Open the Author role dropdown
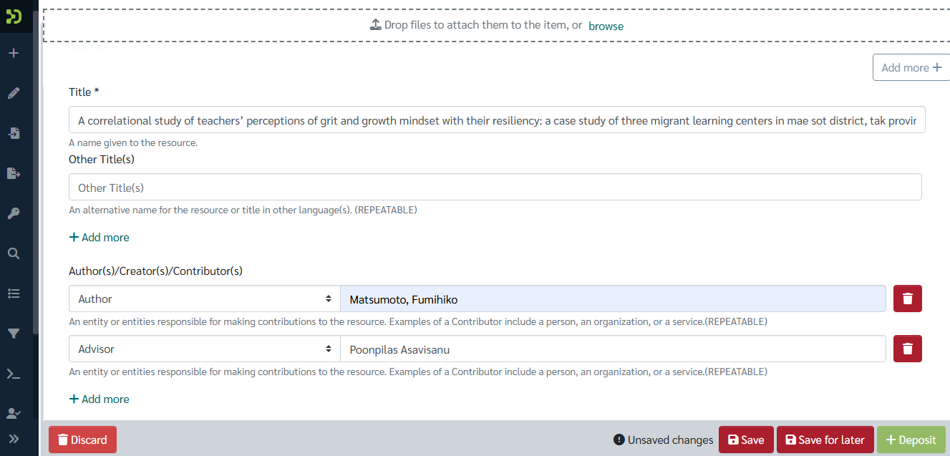The image size is (950, 456). point(205,299)
